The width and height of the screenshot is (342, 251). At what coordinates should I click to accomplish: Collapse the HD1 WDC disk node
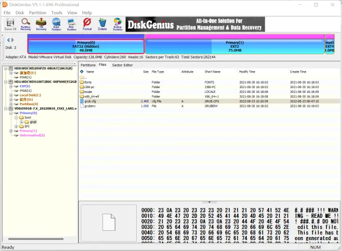point(6,82)
